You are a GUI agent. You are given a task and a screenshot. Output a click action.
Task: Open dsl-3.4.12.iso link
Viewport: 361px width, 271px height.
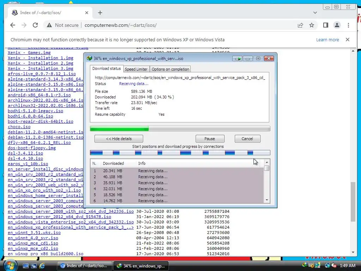coord(25,153)
